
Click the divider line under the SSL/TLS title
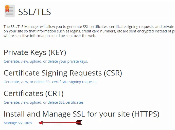coord(89,19)
